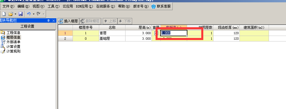The width and height of the screenshot is (286, 109).
Task: Select the 相同层数 cell of 首层 row
Action: tap(200, 33)
